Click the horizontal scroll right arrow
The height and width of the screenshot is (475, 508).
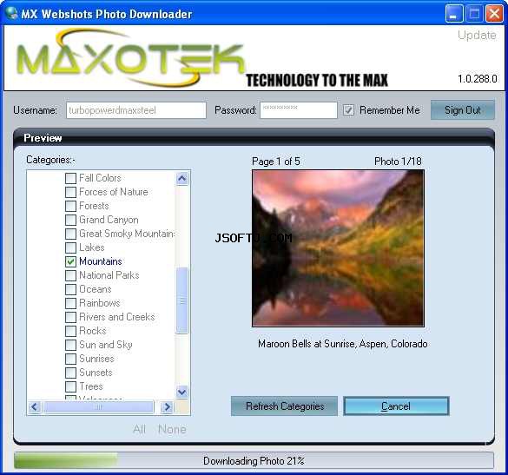[167, 407]
